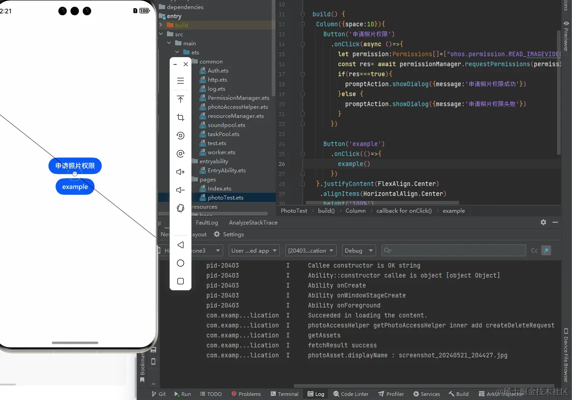
Task: Open the Build tool window tab
Action: (459, 394)
